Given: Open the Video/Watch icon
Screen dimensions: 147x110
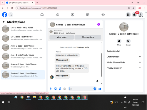Looking at the screenshot, I should [x=73, y=15].
